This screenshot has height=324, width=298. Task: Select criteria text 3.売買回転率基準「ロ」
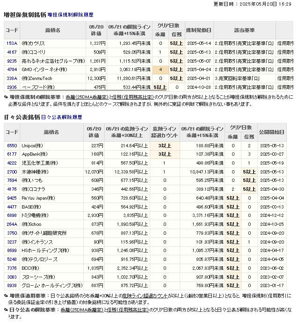237,79
